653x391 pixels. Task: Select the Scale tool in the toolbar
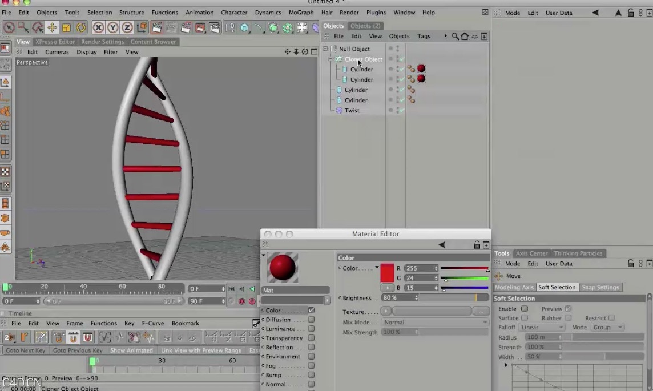tap(66, 27)
